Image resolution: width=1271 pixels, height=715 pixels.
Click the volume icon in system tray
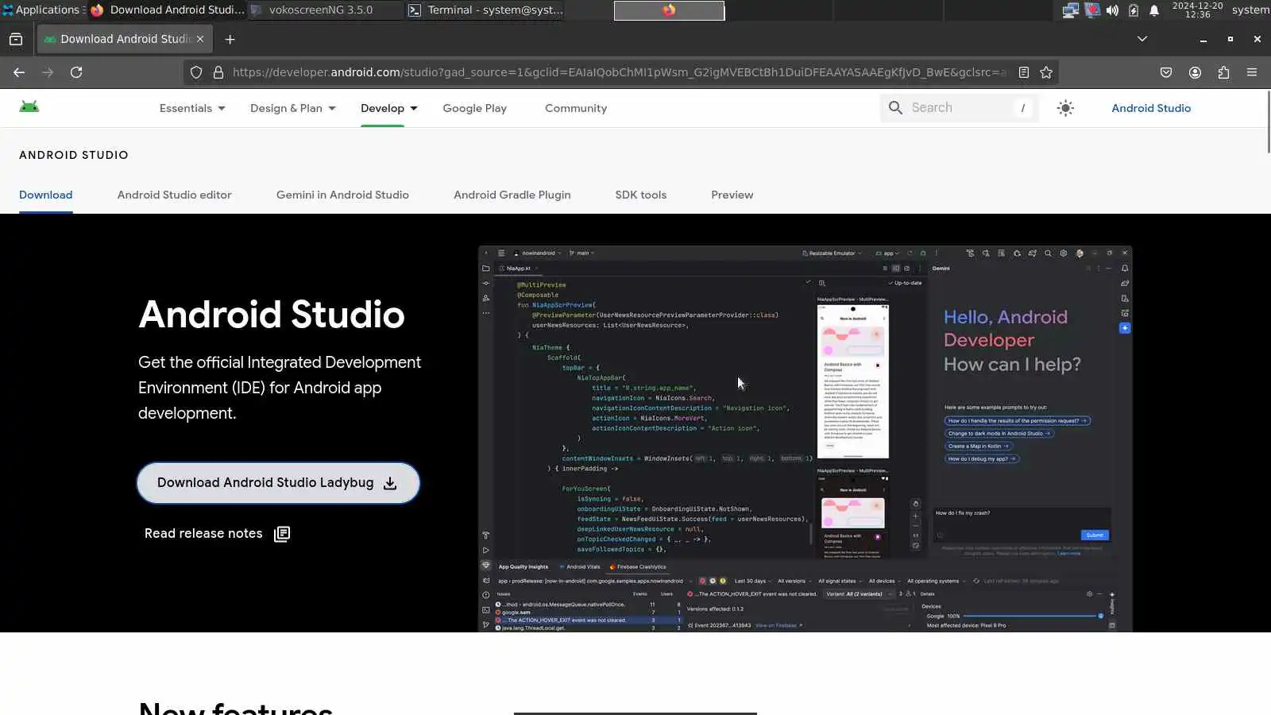pos(1112,10)
